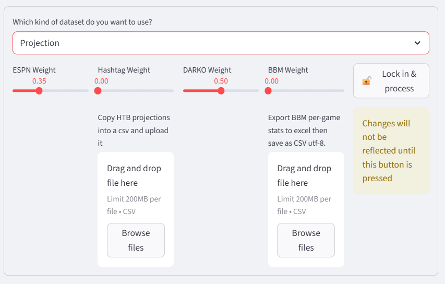Screen dimensions: 445x284
Task: Click the Hashtag Weight slider handle
Action: [98, 91]
